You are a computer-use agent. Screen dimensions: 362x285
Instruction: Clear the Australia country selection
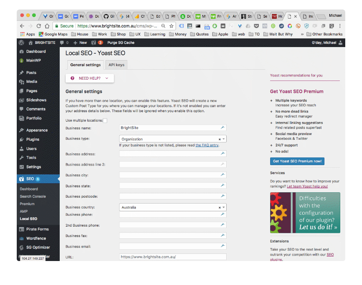[219, 208]
